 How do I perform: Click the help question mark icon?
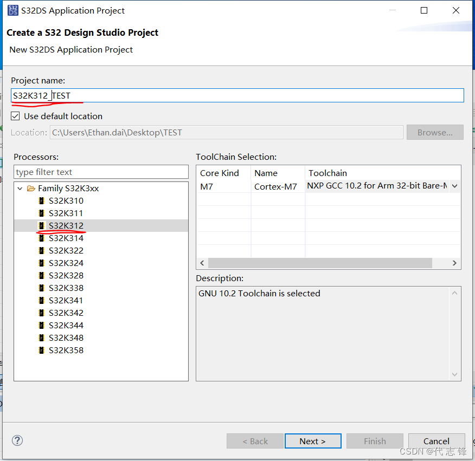[x=17, y=440]
